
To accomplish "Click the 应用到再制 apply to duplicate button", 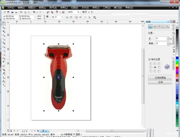I will point(160,78).
